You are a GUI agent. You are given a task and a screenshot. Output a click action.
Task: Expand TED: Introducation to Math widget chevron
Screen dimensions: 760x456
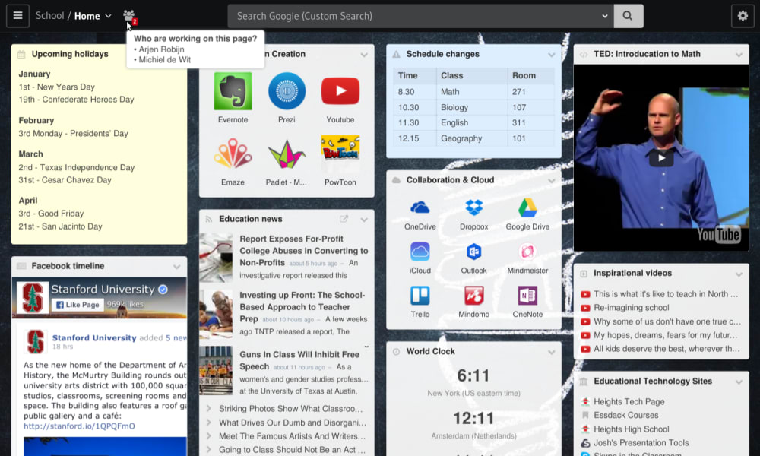[739, 55]
